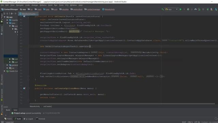Click the highlighted setTitle method call
This screenshot has height=123, width=218.
pyautogui.click(x=74, y=31)
